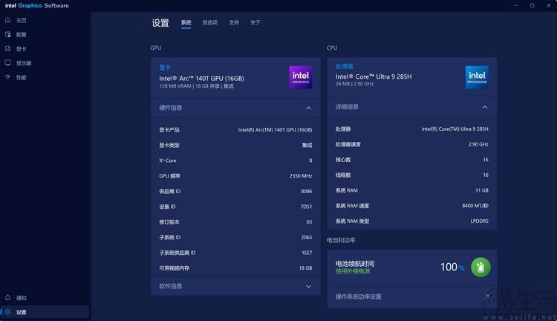This screenshot has height=321, width=557.
Task: Click the '核心数' row label
Action: point(343,160)
